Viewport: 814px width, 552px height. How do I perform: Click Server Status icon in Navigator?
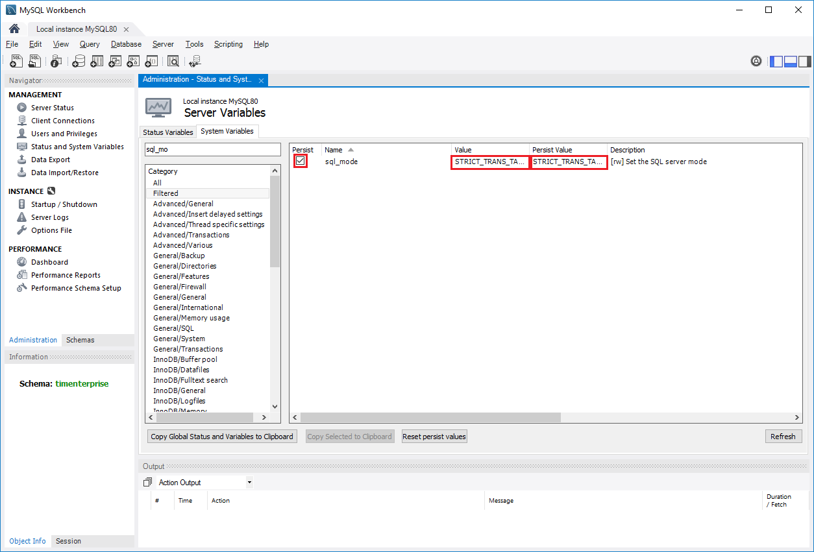click(x=21, y=108)
